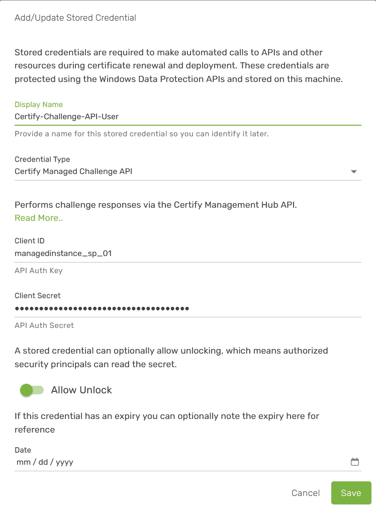
Task: Toggle the Allow Unlock switch
Action: (x=32, y=390)
